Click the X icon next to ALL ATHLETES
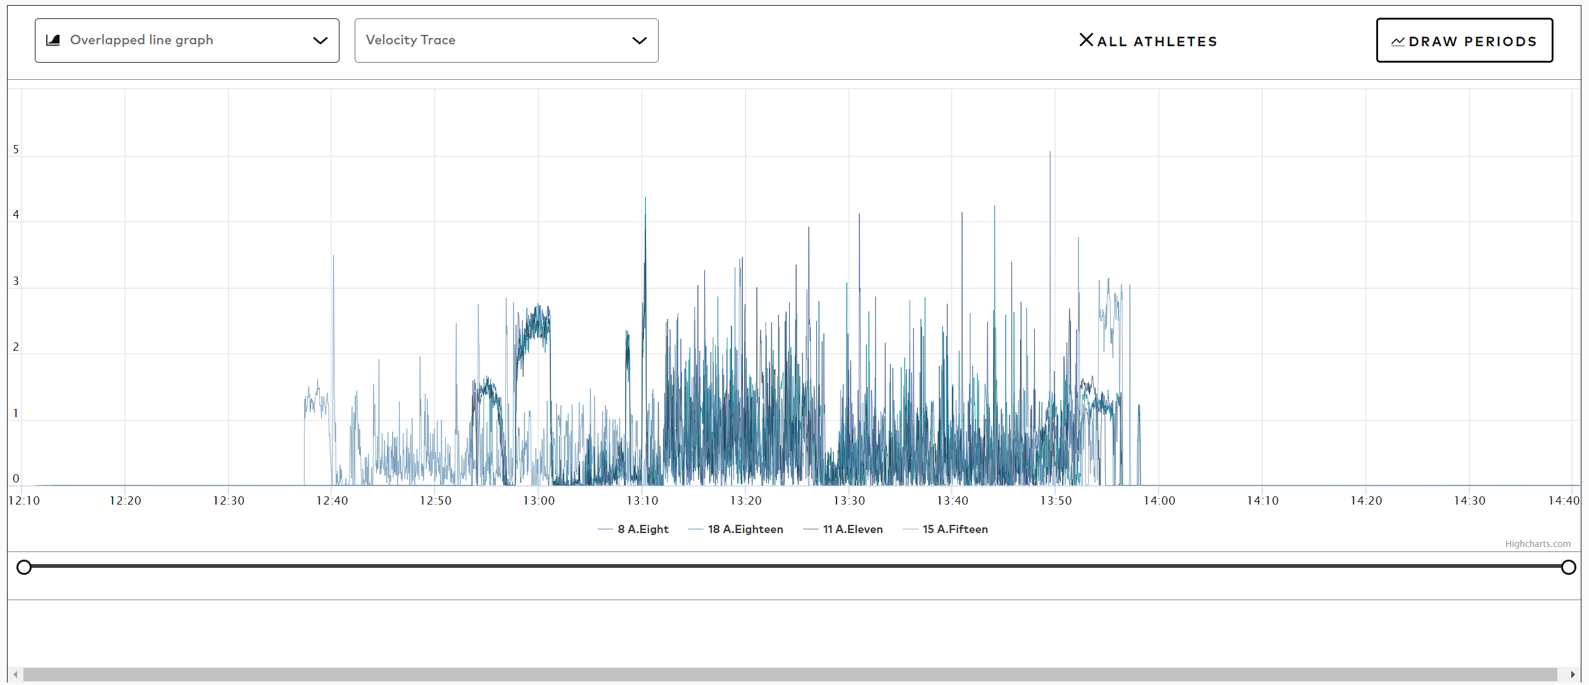This screenshot has width=1589, height=685. (x=1086, y=40)
